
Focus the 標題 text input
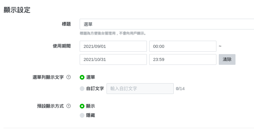(x=167, y=24)
